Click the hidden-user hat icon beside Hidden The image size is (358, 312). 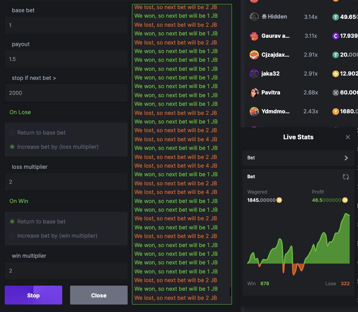(x=265, y=17)
